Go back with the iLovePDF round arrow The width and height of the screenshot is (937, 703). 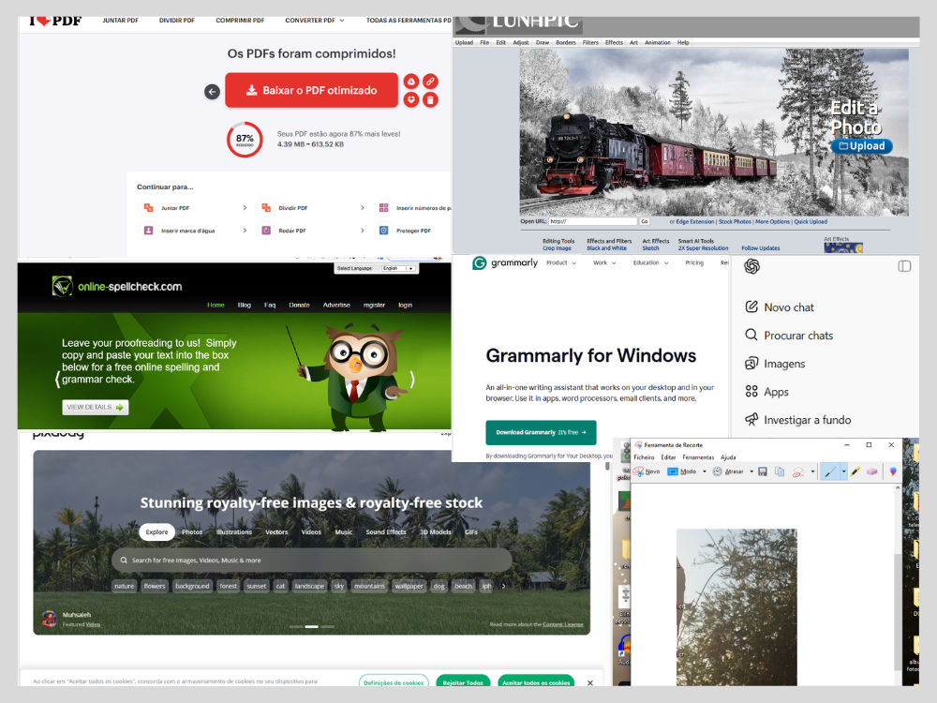point(212,92)
